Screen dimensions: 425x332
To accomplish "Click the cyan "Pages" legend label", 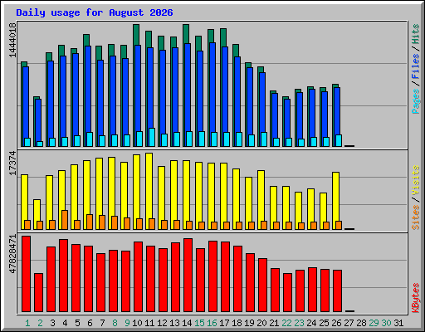I will point(416,101).
